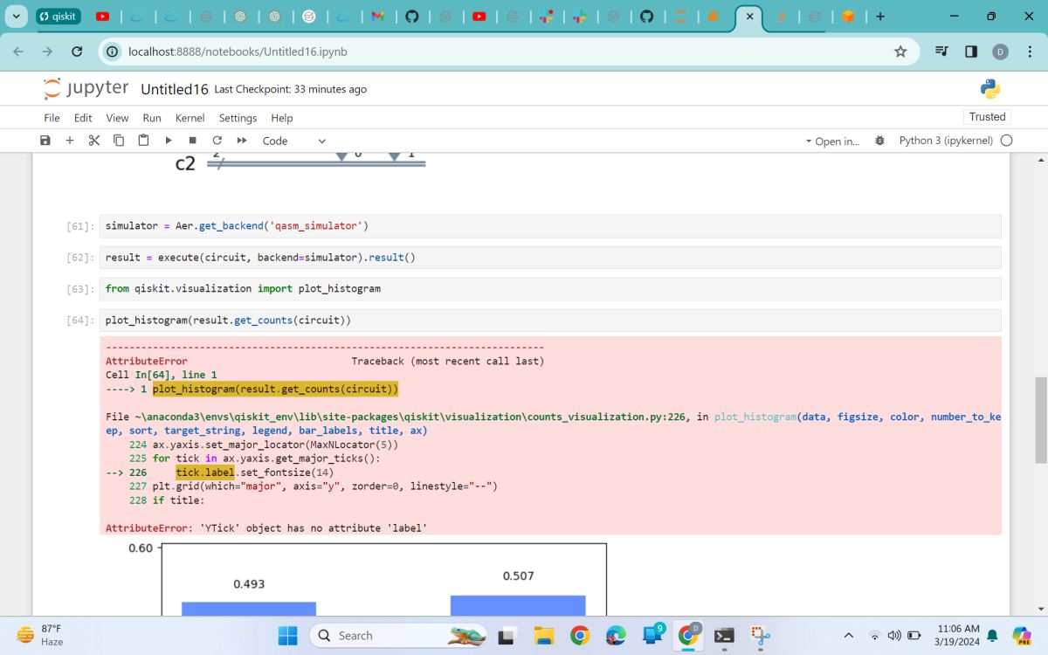Switch kernel via Python 3 (ipykernel) label
Screen dimensions: 1048x655
tap(946, 141)
